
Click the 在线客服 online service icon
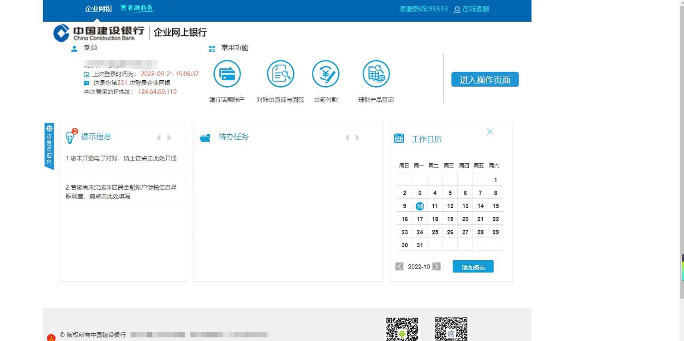pyautogui.click(x=457, y=9)
